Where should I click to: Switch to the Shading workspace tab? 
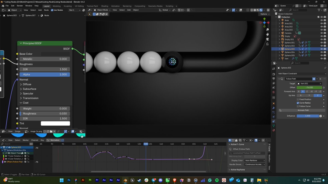(x=105, y=6)
